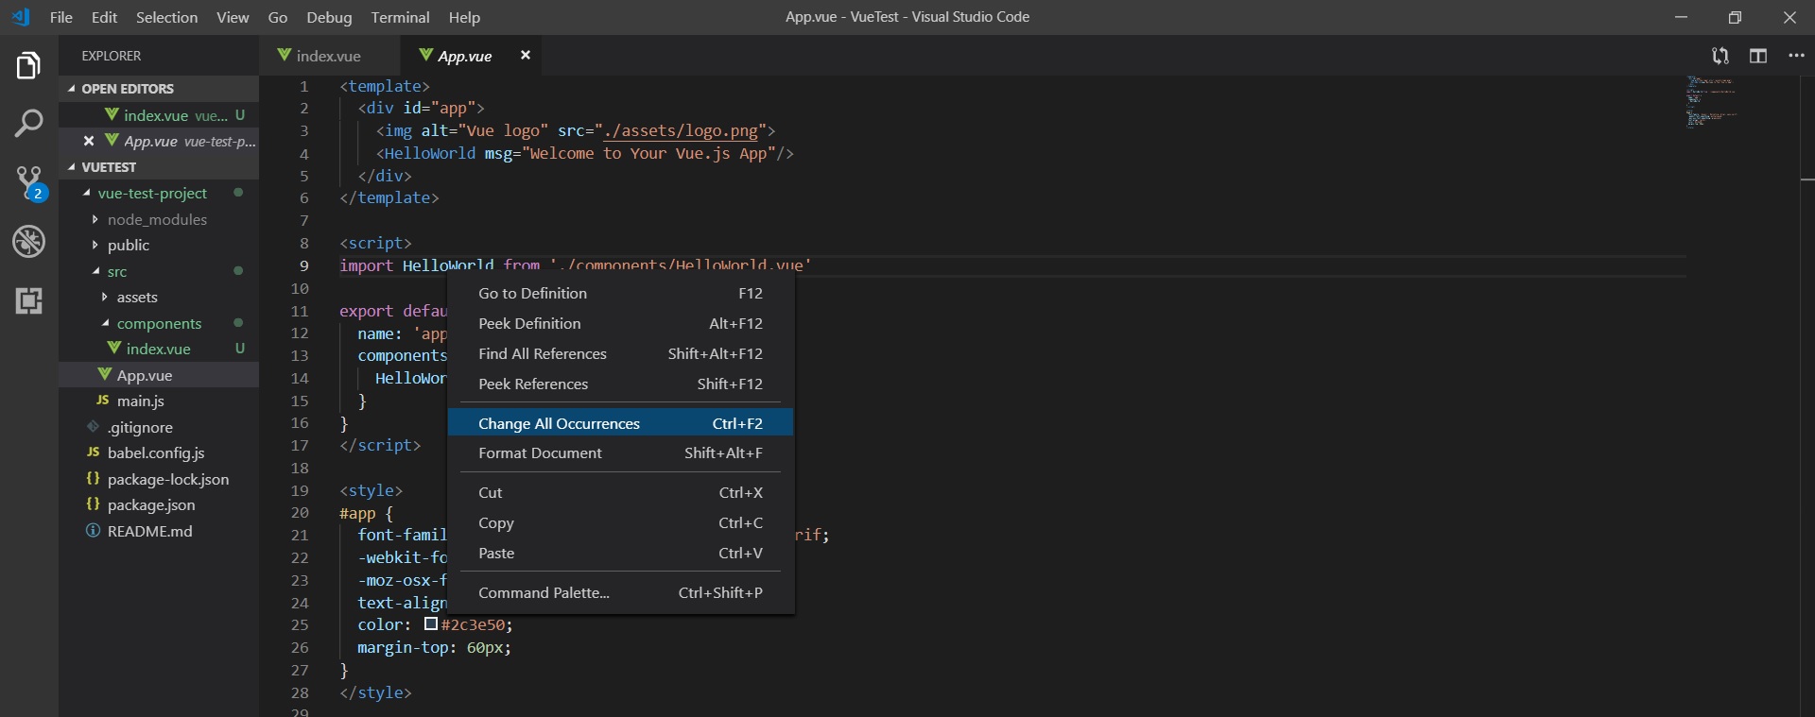Open the Terminal menu in menu bar
Image resolution: width=1815 pixels, height=717 pixels.
point(400,17)
